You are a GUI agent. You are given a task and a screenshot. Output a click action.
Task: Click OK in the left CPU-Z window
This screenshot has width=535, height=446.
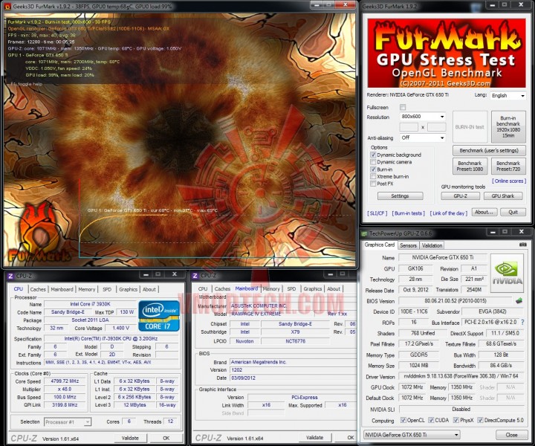click(166, 438)
